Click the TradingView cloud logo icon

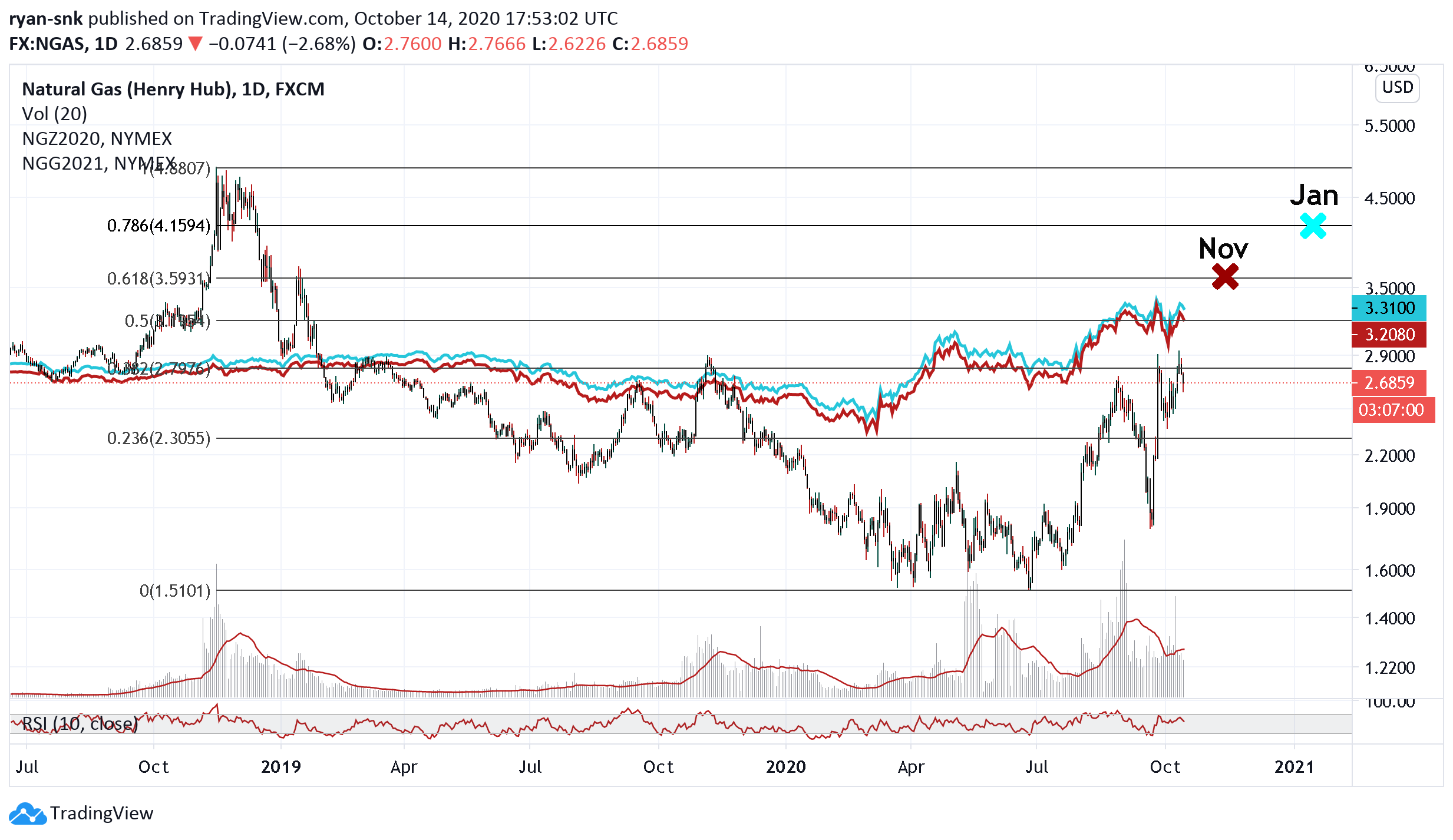tap(27, 814)
